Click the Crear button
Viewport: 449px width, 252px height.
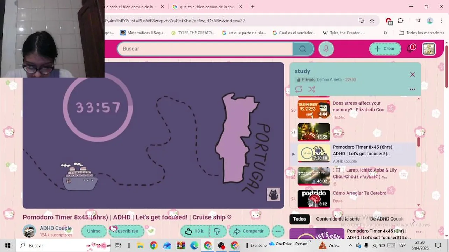(385, 49)
